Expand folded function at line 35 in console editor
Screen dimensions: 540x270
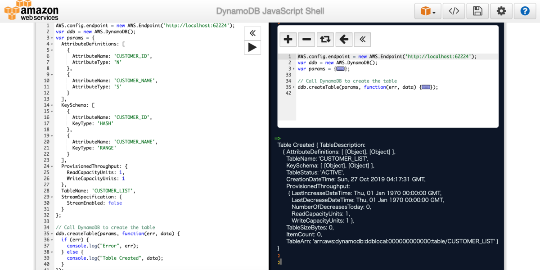point(294,87)
